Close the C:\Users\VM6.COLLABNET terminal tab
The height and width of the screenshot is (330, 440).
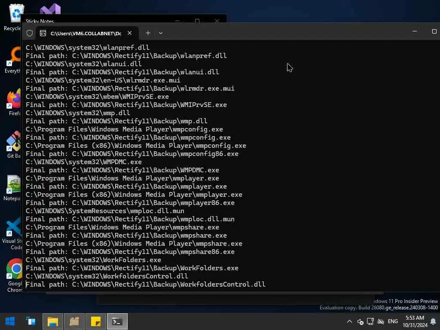click(129, 33)
